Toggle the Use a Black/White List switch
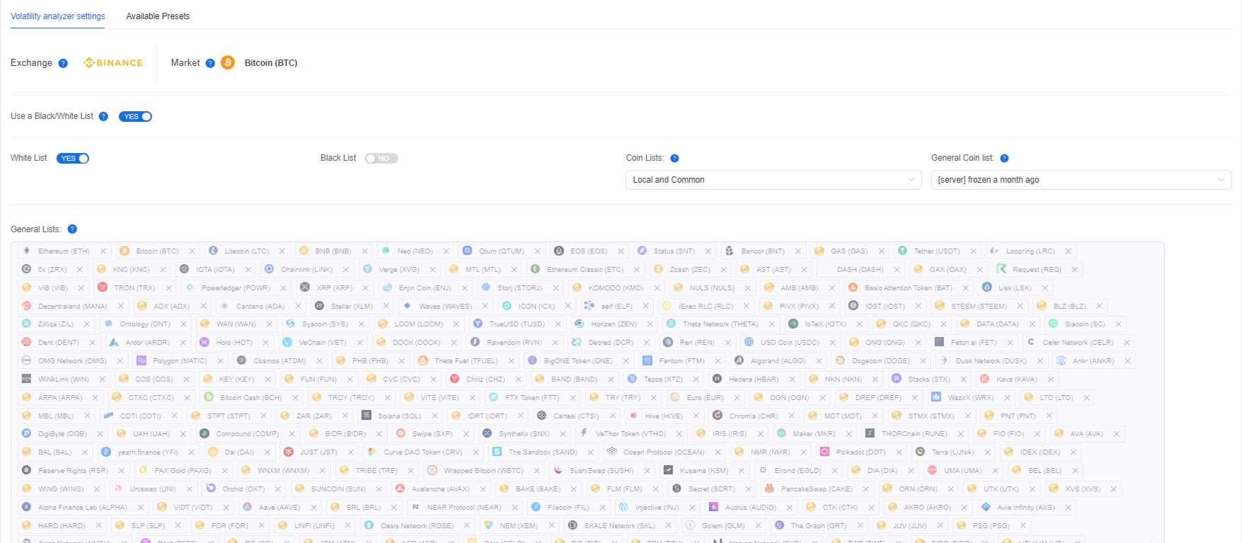 tap(135, 117)
